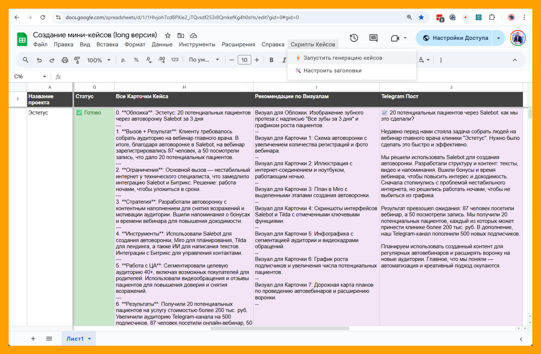Add a new sheet with plus button
Screen dimensions: 541x354
[x=33, y=339]
